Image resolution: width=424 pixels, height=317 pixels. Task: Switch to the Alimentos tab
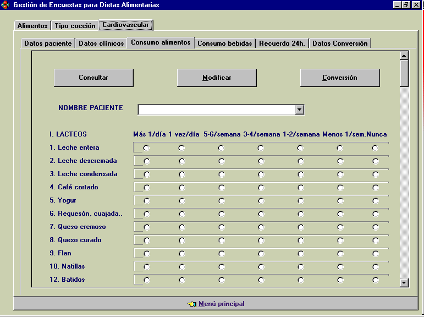32,26
